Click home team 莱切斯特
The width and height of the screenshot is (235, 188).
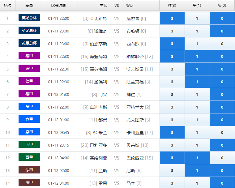[98, 19]
